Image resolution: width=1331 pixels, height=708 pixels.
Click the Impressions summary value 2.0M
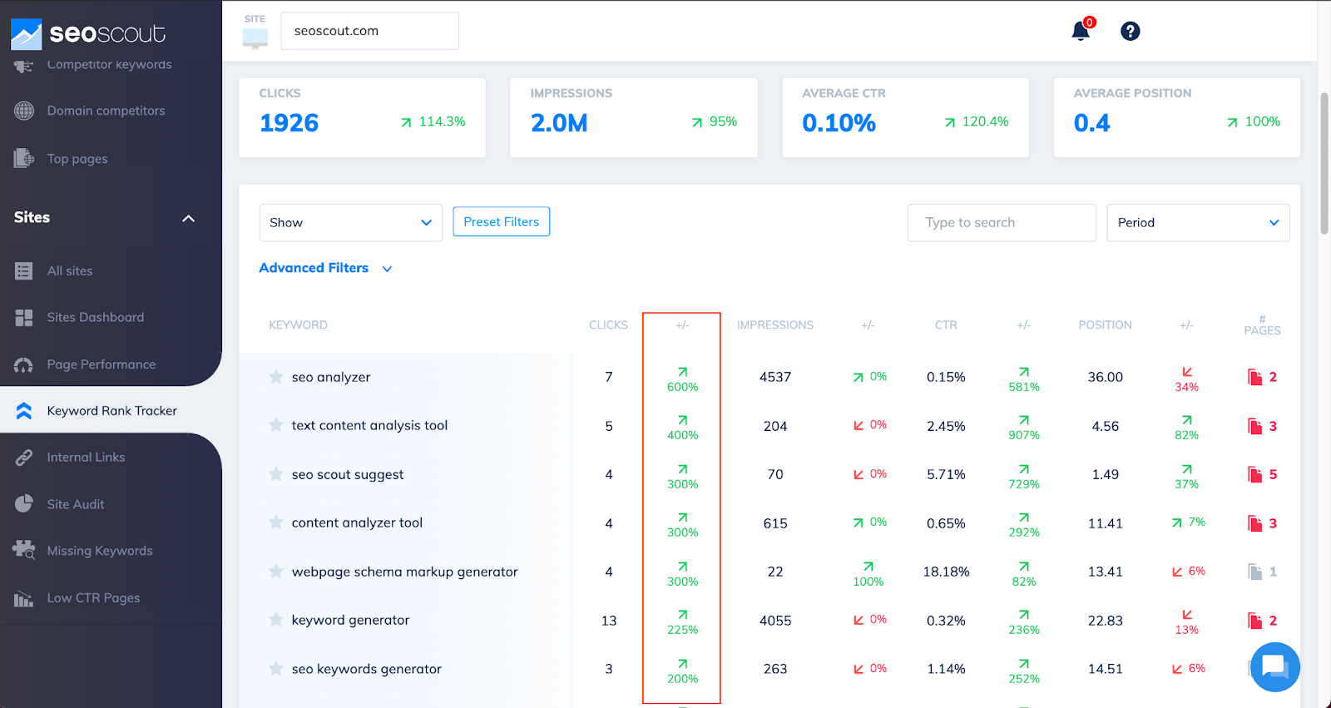[559, 123]
